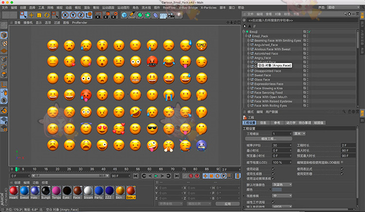Image resolution: width=365 pixels, height=212 pixels.
Task: Add a camera object
Action: point(171,16)
